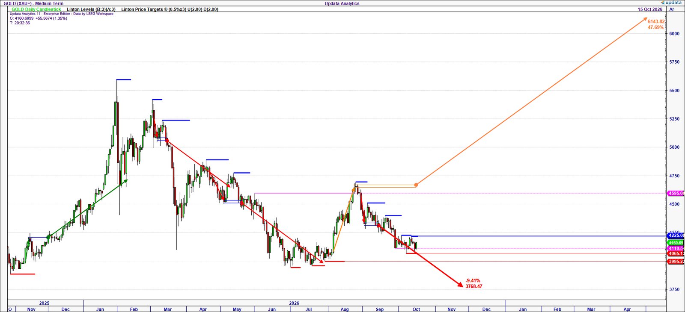Click the 3750 price axis label
Image resolution: width=685 pixels, height=312 pixels.
[x=674, y=289]
